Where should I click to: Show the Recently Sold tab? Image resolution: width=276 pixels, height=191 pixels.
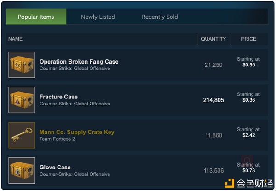point(160,17)
